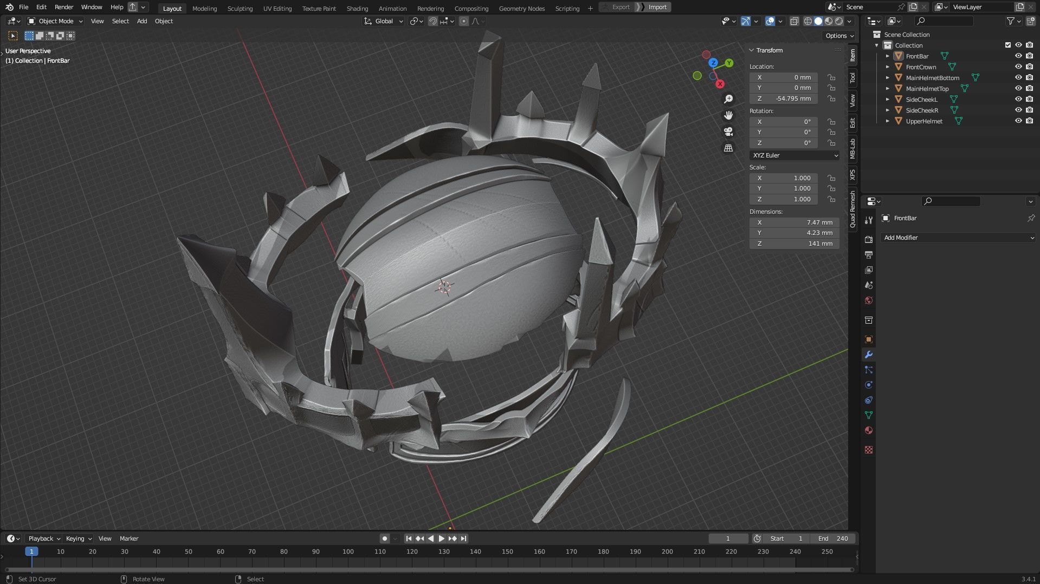Click the Z dimensions value field

pyautogui.click(x=794, y=244)
